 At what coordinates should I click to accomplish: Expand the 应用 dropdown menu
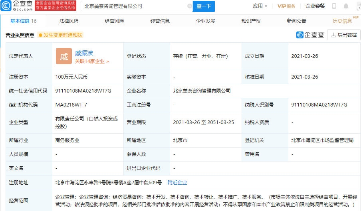coord(260,6)
